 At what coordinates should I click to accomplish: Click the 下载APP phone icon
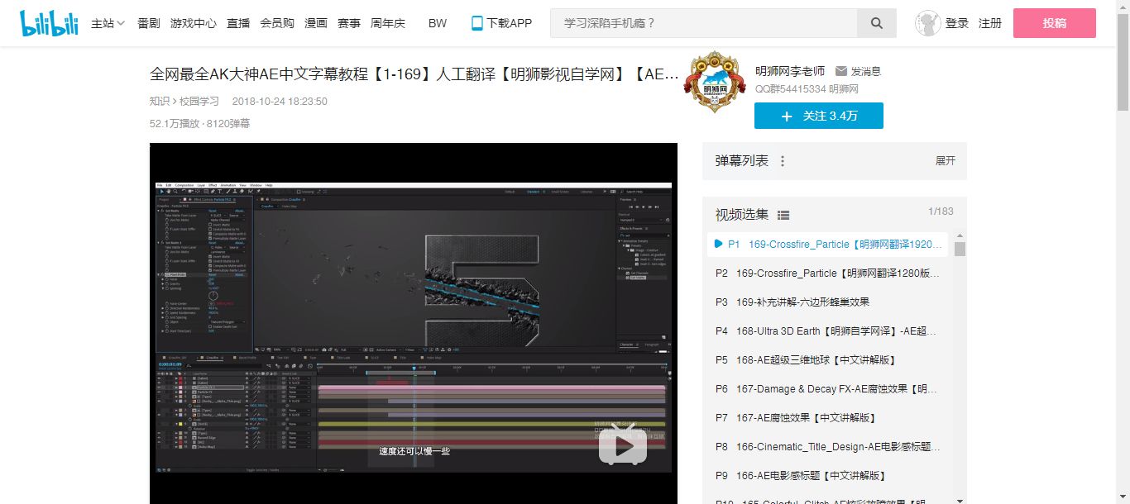476,23
